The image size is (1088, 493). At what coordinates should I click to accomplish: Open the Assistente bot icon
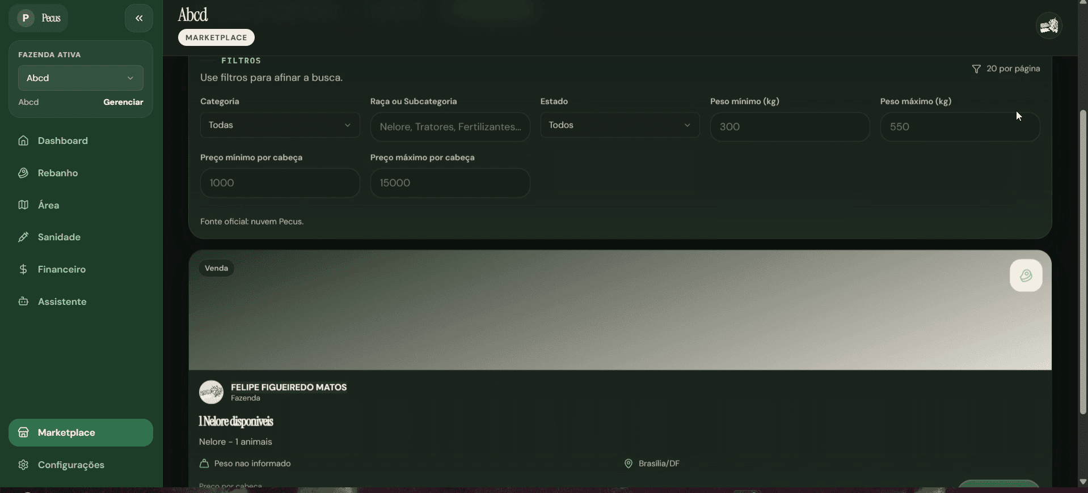click(23, 301)
